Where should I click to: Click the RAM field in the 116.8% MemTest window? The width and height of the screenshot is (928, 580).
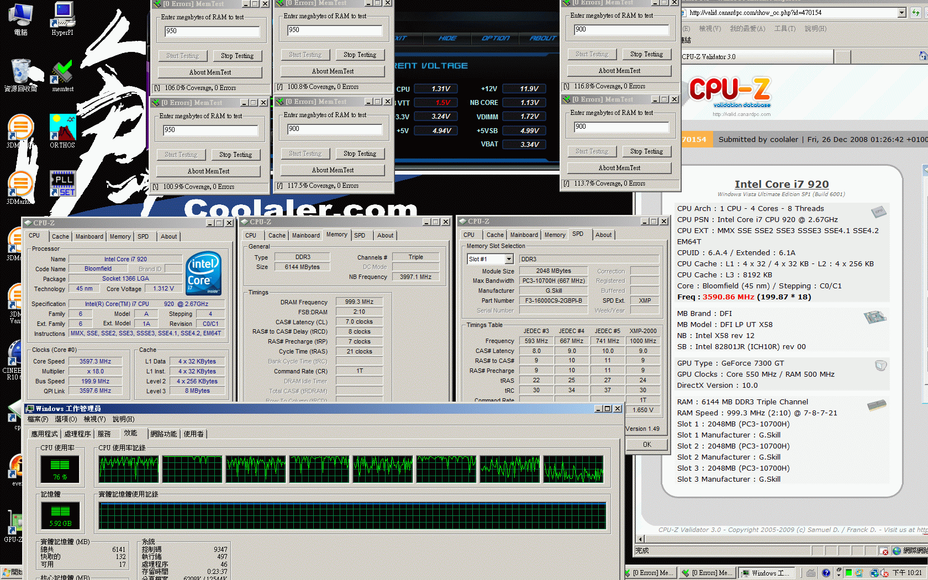click(x=621, y=30)
